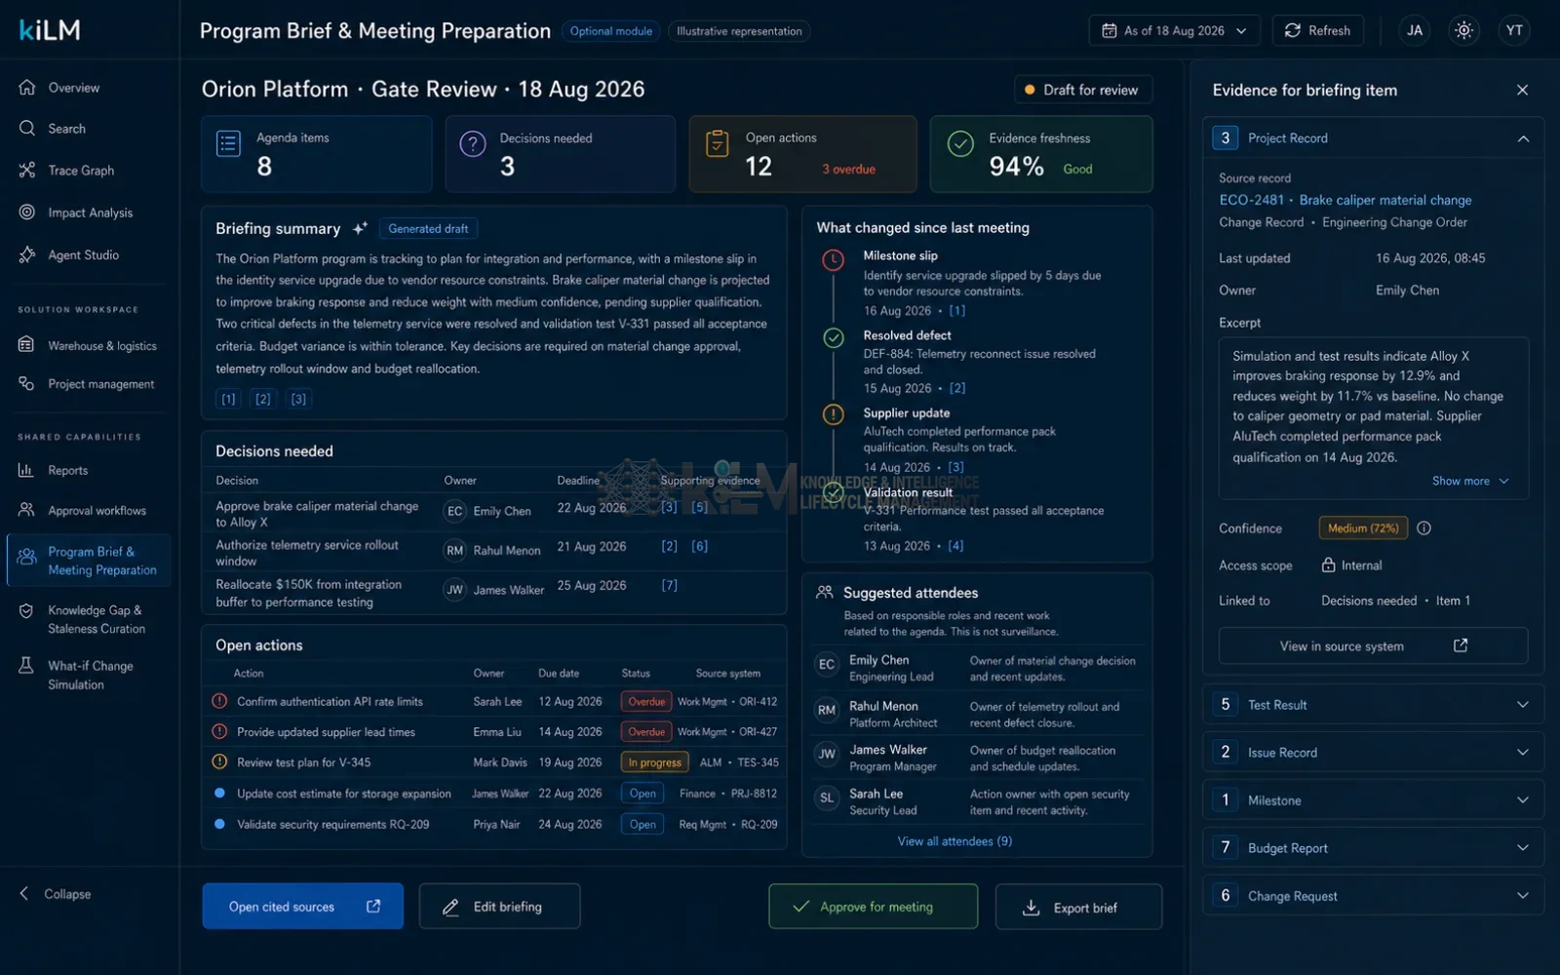Click the sparkle icon beside Briefing summary
The width and height of the screenshot is (1560, 975).
[x=360, y=228]
